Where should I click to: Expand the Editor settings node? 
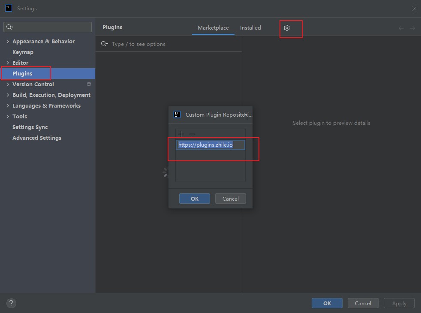8,63
